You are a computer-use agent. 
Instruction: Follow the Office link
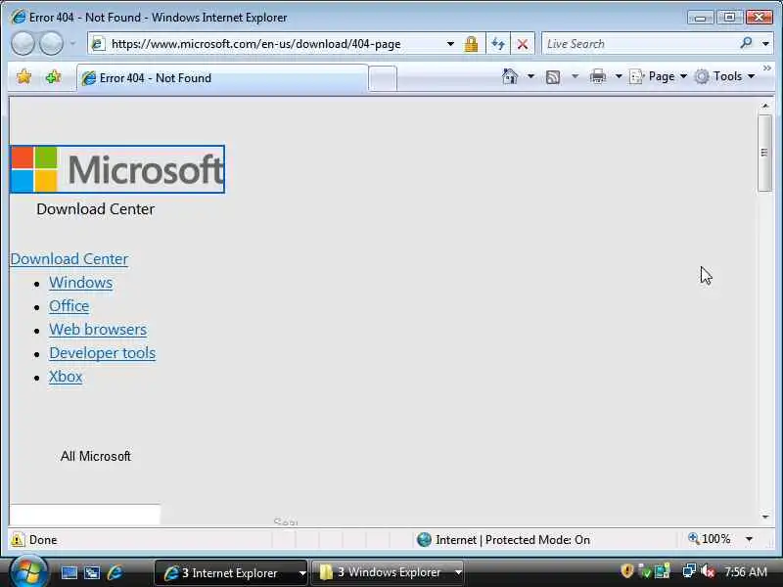pyautogui.click(x=69, y=306)
